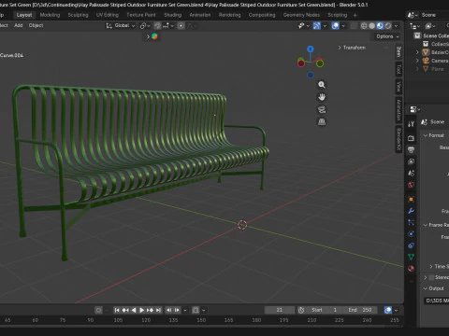Switch to material preview shading
Image resolution: width=449 pixels, height=336 pixels.
click(380, 26)
